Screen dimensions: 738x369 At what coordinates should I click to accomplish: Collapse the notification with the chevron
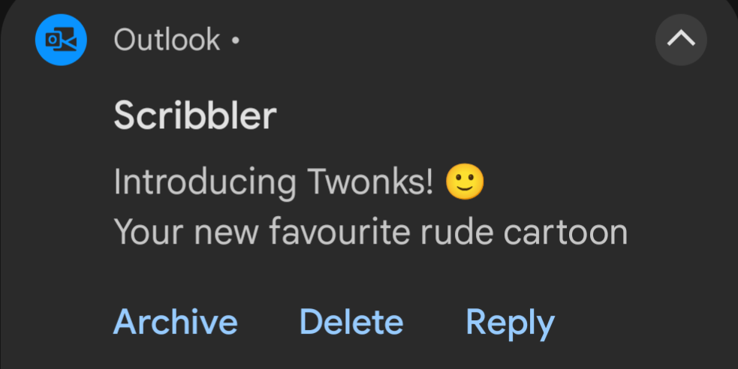pyautogui.click(x=681, y=40)
